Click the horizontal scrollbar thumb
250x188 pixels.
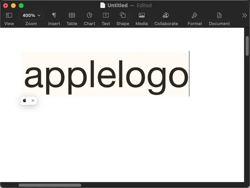pyautogui.click(x=50, y=185)
